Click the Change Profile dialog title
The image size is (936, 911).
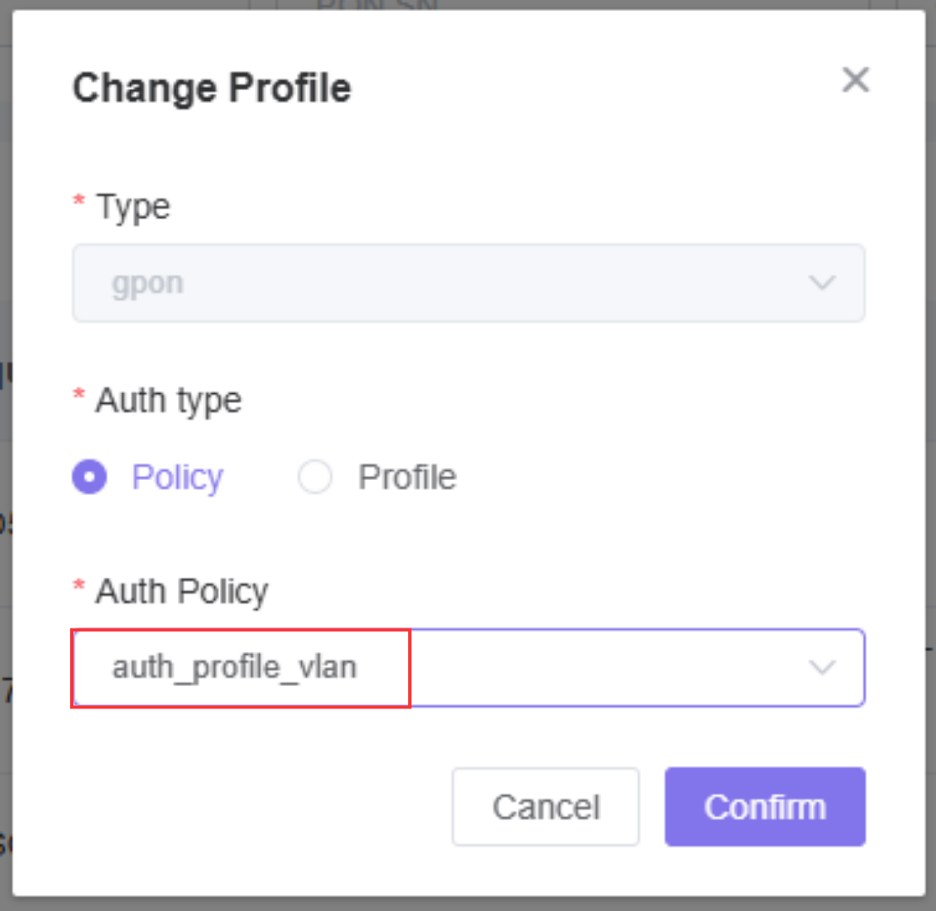[x=212, y=89]
